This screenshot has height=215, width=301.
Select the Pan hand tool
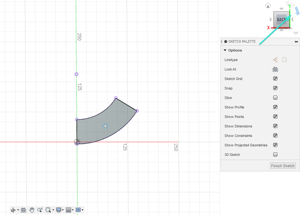coord(32,210)
